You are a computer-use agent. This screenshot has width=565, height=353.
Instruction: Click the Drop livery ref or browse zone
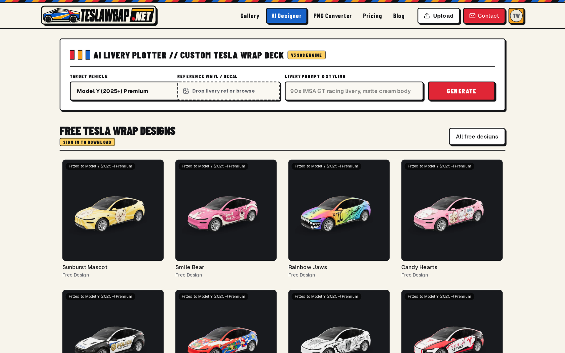(x=229, y=91)
